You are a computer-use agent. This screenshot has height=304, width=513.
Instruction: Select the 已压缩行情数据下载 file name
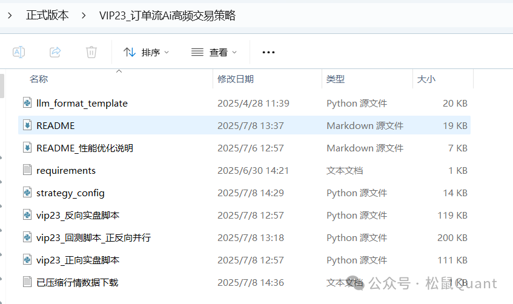[x=77, y=282]
